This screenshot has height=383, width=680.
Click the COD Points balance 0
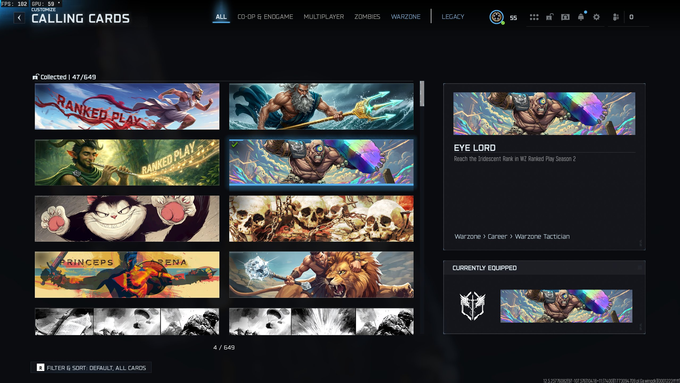point(631,17)
